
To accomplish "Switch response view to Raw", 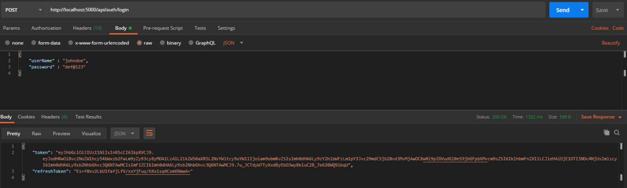I will coord(37,133).
